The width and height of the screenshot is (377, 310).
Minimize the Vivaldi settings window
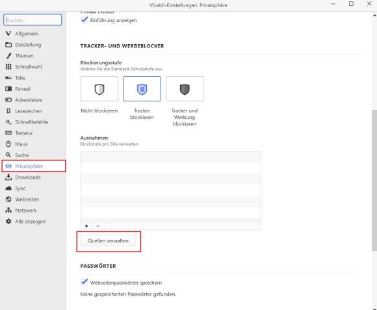333,4
